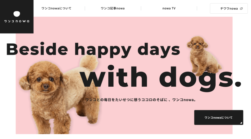Go to nowa TV in navigation
This screenshot has height=139, width=251.
pos(169,8)
